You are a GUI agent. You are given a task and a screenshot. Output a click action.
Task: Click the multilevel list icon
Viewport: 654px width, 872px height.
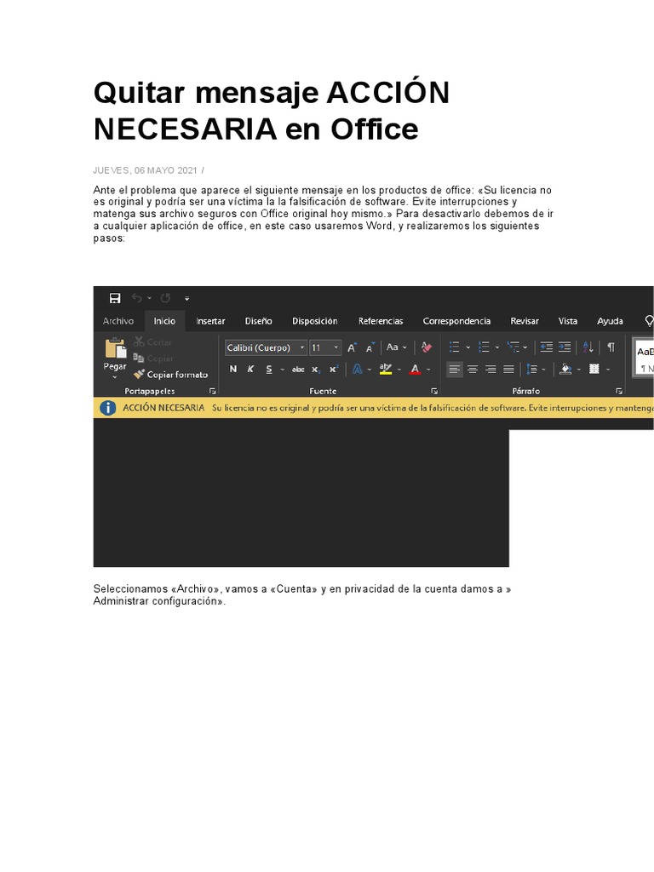tap(513, 347)
